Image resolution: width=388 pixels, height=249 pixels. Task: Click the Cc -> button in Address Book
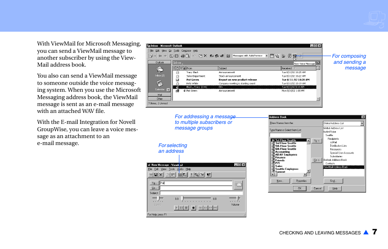point(316,160)
